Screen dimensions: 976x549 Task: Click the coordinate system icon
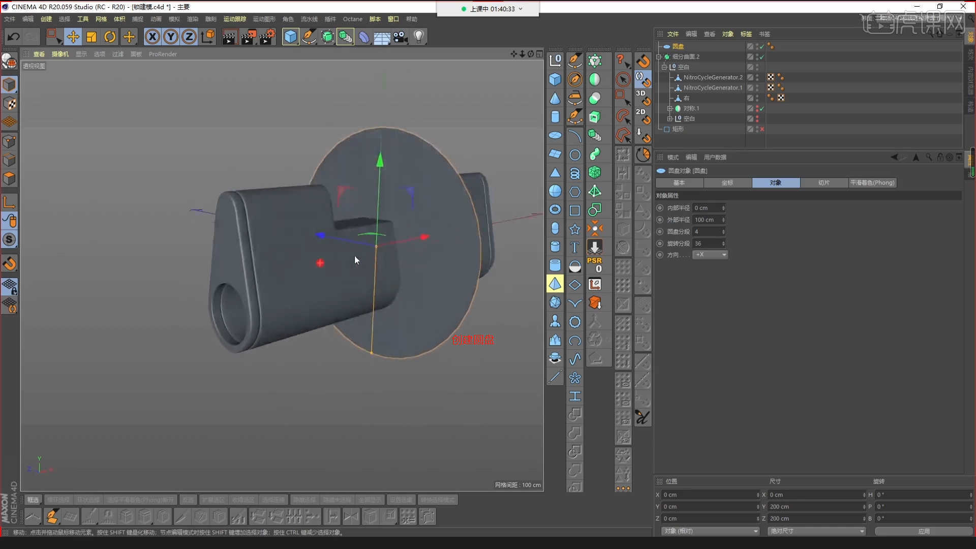pyautogui.click(x=208, y=37)
